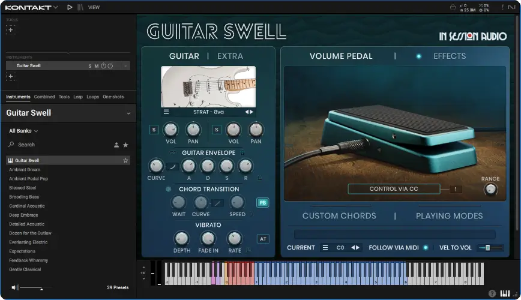Click the second power knob icon on Guitar Swell row
This screenshot has width=521, height=300.
(110, 66)
